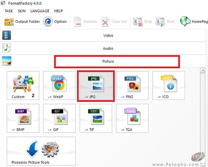Choose the -> TIF conversion tile
208x167 pixels.
(x=96, y=118)
